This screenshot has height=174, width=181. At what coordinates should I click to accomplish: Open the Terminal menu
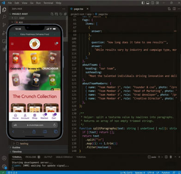click(48, 3)
